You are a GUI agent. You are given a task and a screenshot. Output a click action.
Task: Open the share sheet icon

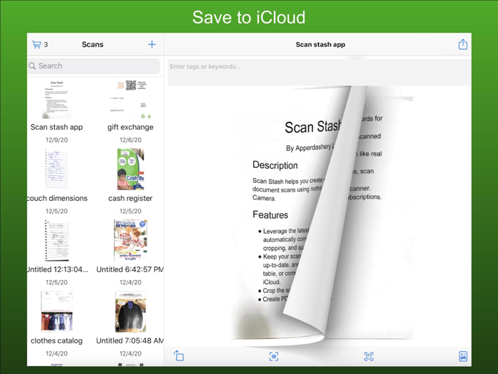click(x=462, y=44)
